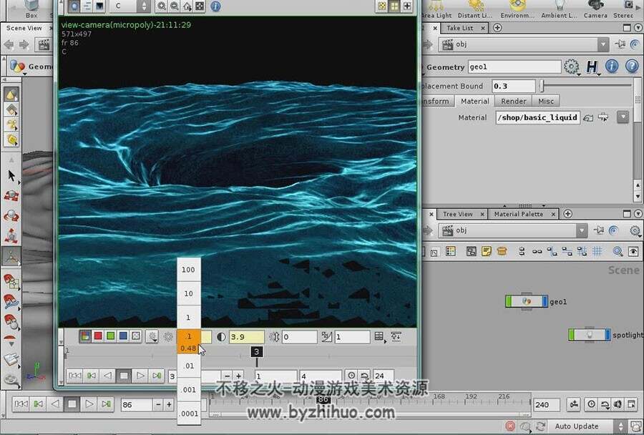The image size is (644, 435).
Task: Open the Material parameter dropdown arrow
Action: point(623,117)
